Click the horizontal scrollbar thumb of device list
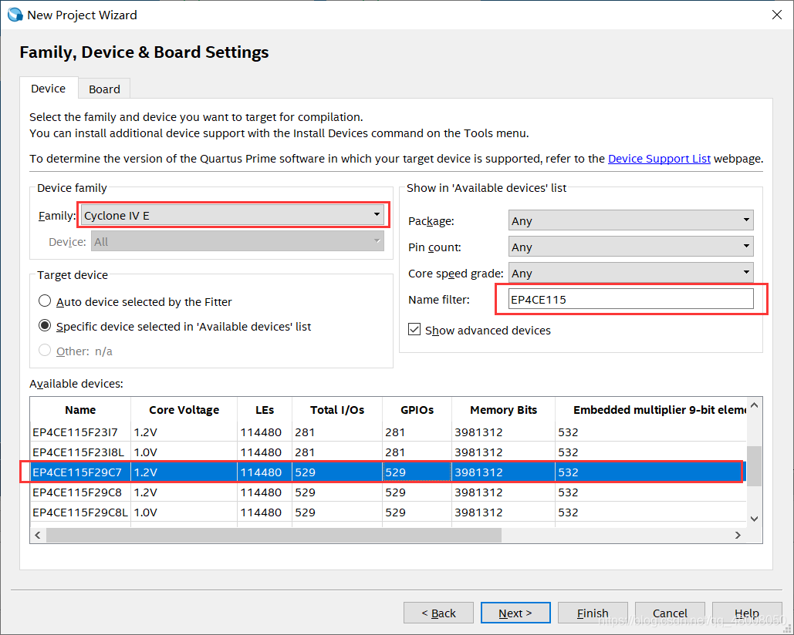 pos(273,535)
